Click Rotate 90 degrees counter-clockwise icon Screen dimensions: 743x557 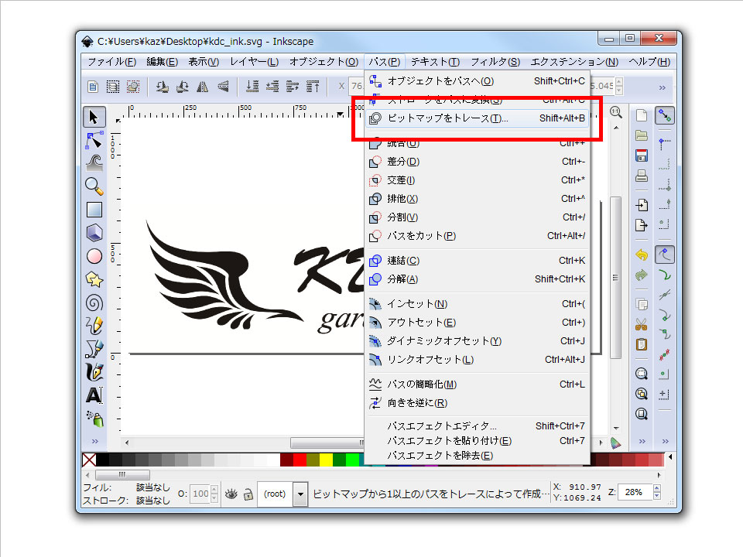(x=162, y=87)
